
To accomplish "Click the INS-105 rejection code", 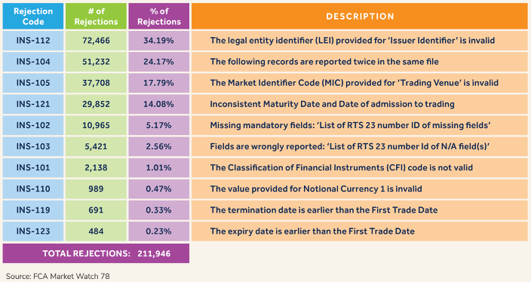I will coord(33,83).
